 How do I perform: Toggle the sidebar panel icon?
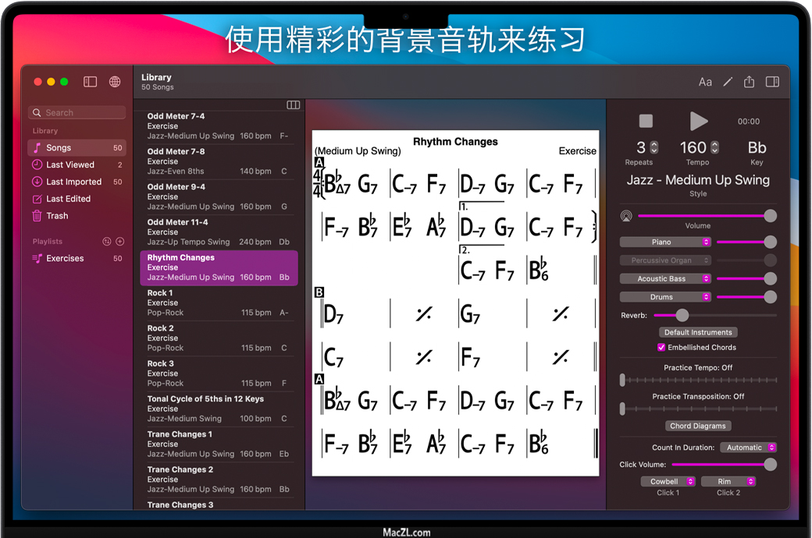[90, 82]
